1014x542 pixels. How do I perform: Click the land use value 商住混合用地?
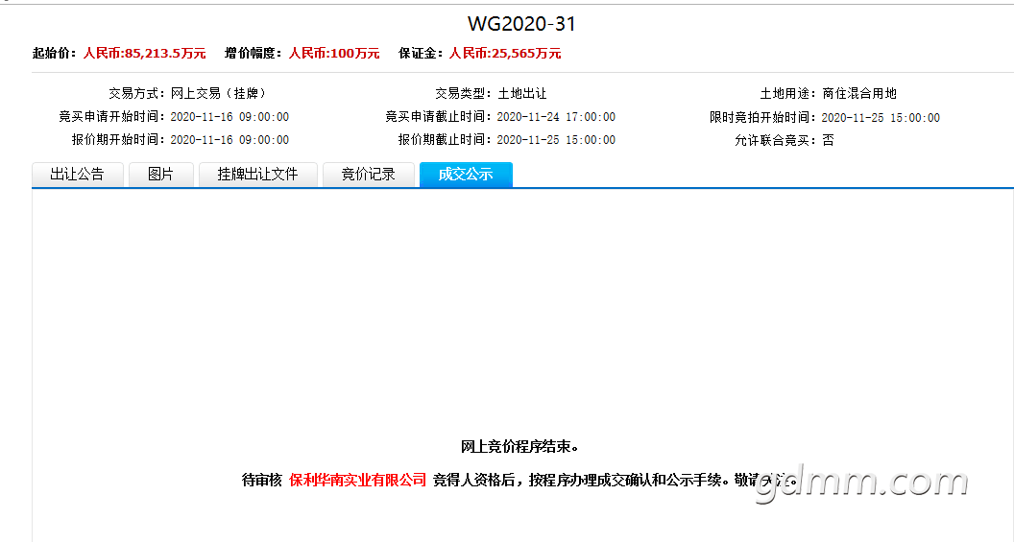click(x=859, y=94)
